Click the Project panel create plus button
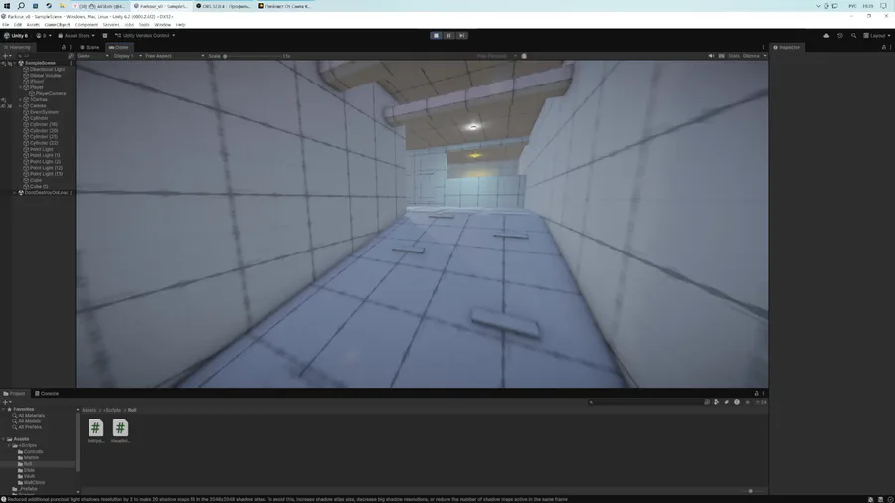Screen dimensions: 895x503 [x=7, y=402]
